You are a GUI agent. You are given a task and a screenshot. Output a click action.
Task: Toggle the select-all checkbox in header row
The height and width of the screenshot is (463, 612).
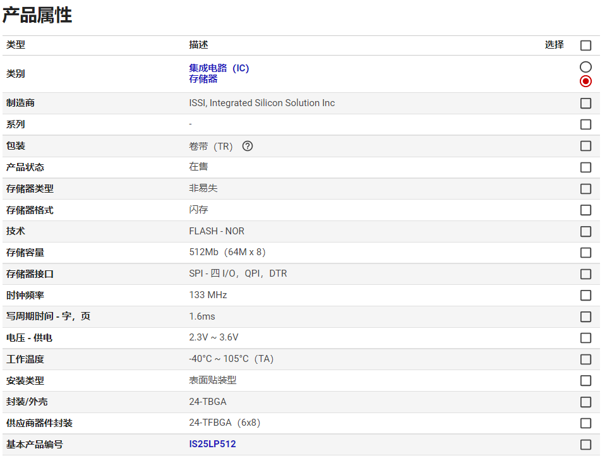pyautogui.click(x=585, y=45)
